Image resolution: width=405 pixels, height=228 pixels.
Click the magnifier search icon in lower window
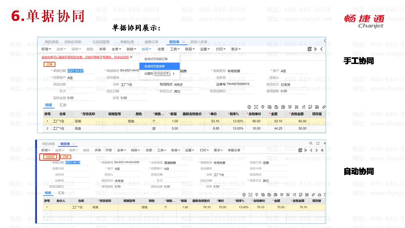[x=311, y=143]
